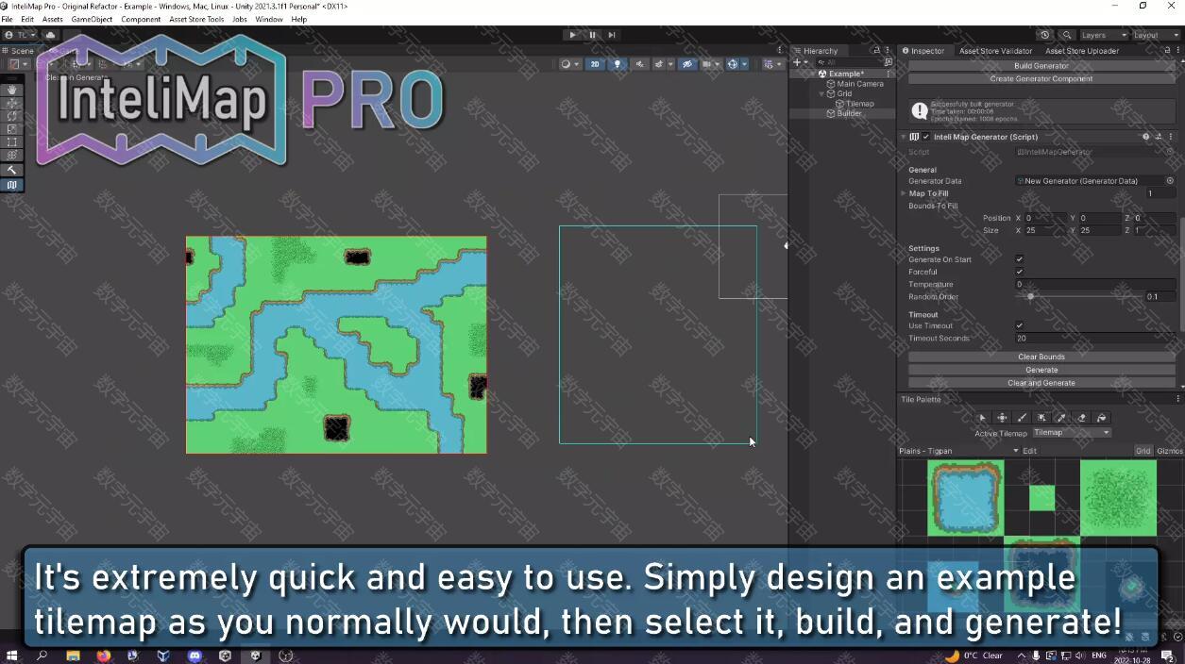Select the Scale tool

click(11, 130)
